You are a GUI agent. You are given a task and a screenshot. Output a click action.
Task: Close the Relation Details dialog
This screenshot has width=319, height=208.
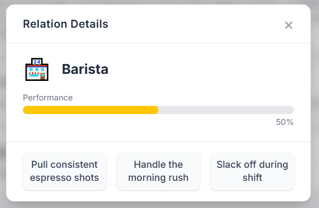pos(289,26)
